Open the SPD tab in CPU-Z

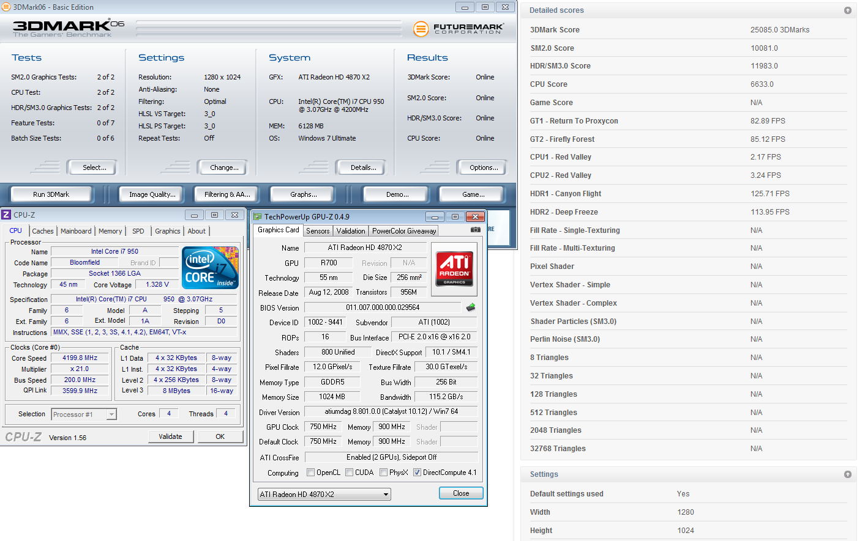[138, 231]
